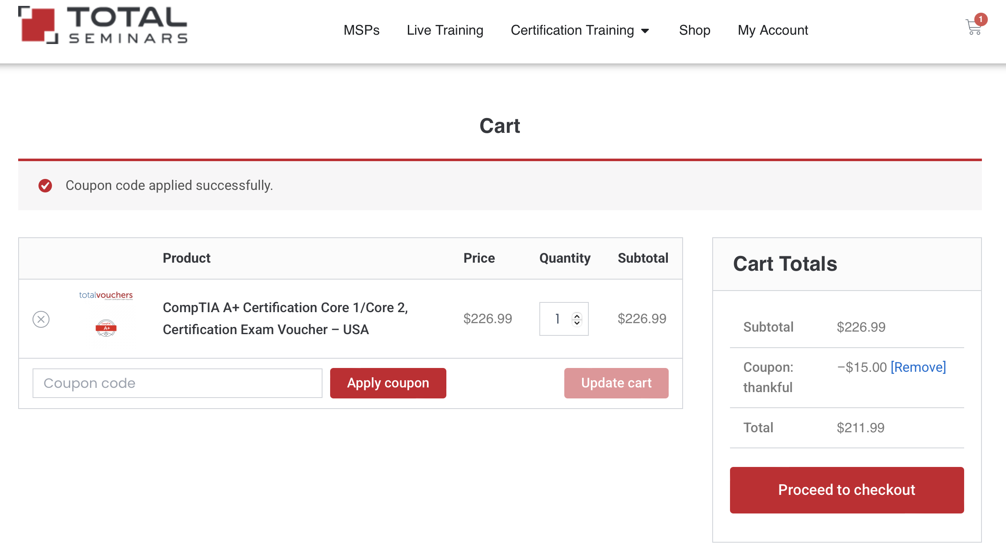
Task: Expand the Certification Training dropdown arrow
Action: coord(645,31)
